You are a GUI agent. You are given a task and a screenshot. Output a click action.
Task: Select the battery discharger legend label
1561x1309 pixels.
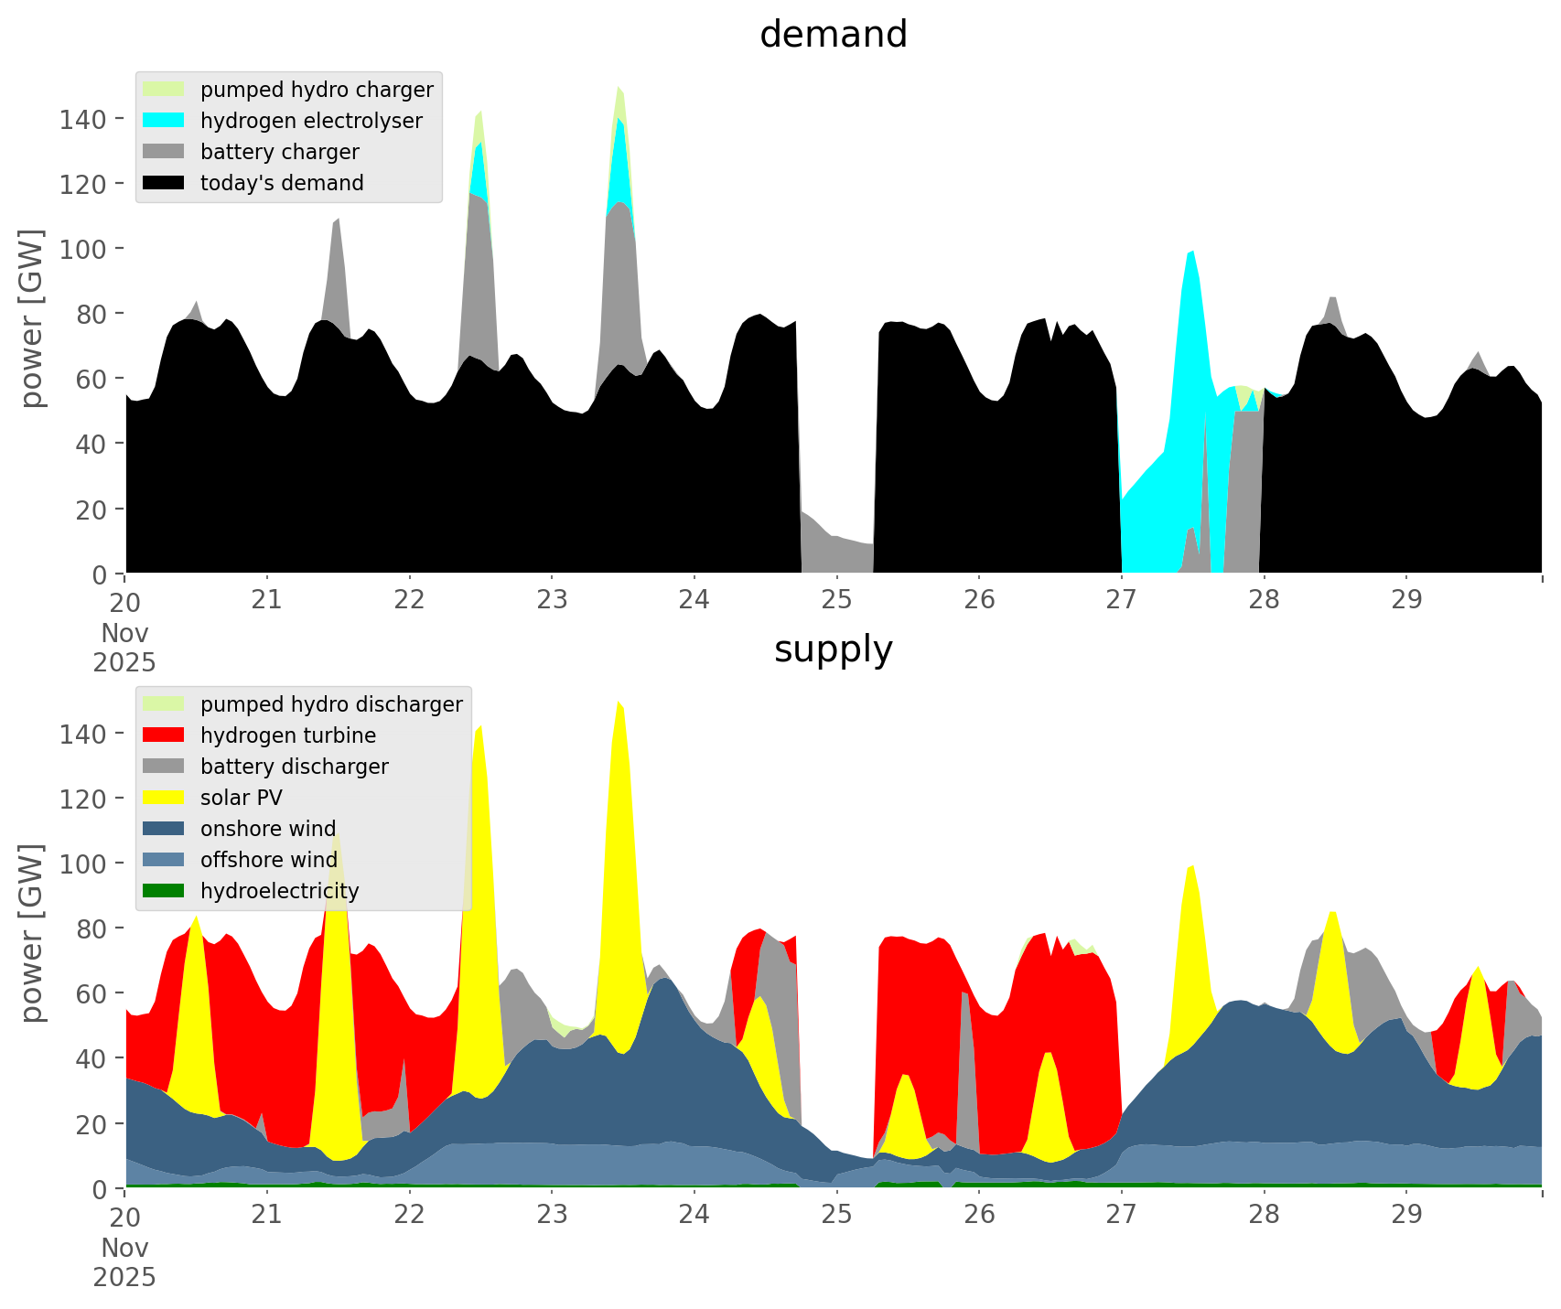[294, 767]
